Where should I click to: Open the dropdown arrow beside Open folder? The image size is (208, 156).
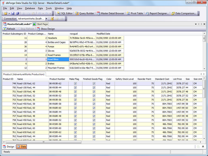pyautogui.click(x=9, y=13)
